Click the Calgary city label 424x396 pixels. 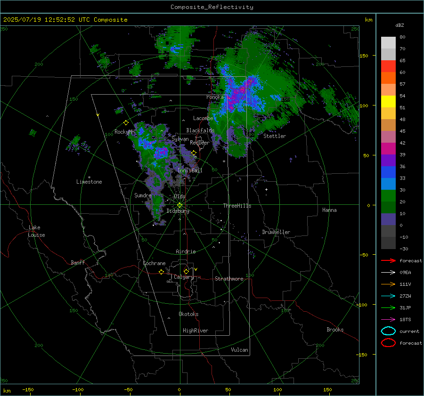pos(184,277)
